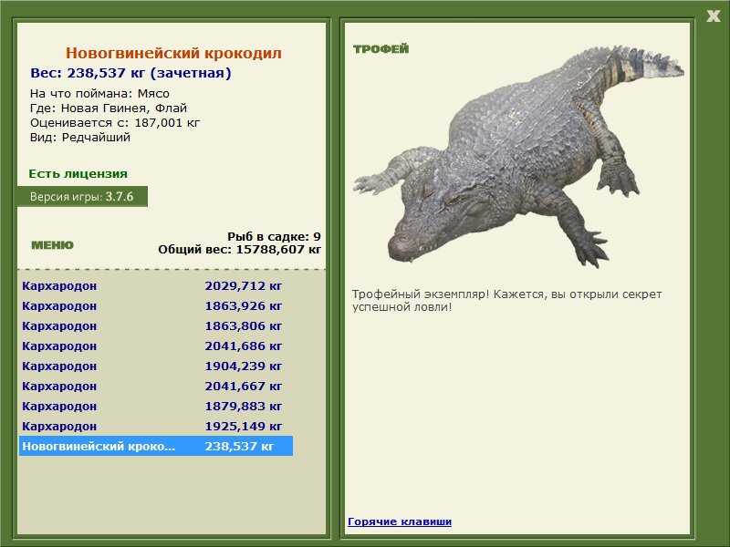Click the Новогвинейский крокодил title

point(173,53)
